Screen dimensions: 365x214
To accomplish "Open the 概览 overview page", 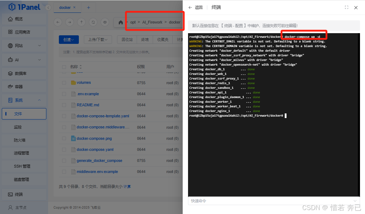I will 24,19.
